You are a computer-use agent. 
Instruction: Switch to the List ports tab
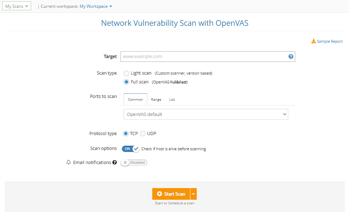172,99
